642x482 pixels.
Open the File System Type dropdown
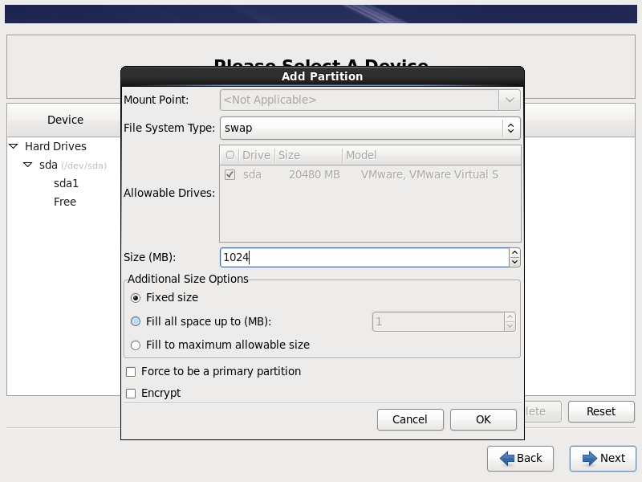(510, 128)
